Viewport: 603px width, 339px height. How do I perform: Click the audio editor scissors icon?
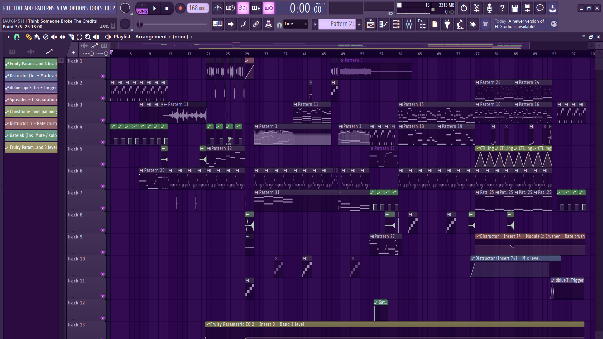pos(477,8)
